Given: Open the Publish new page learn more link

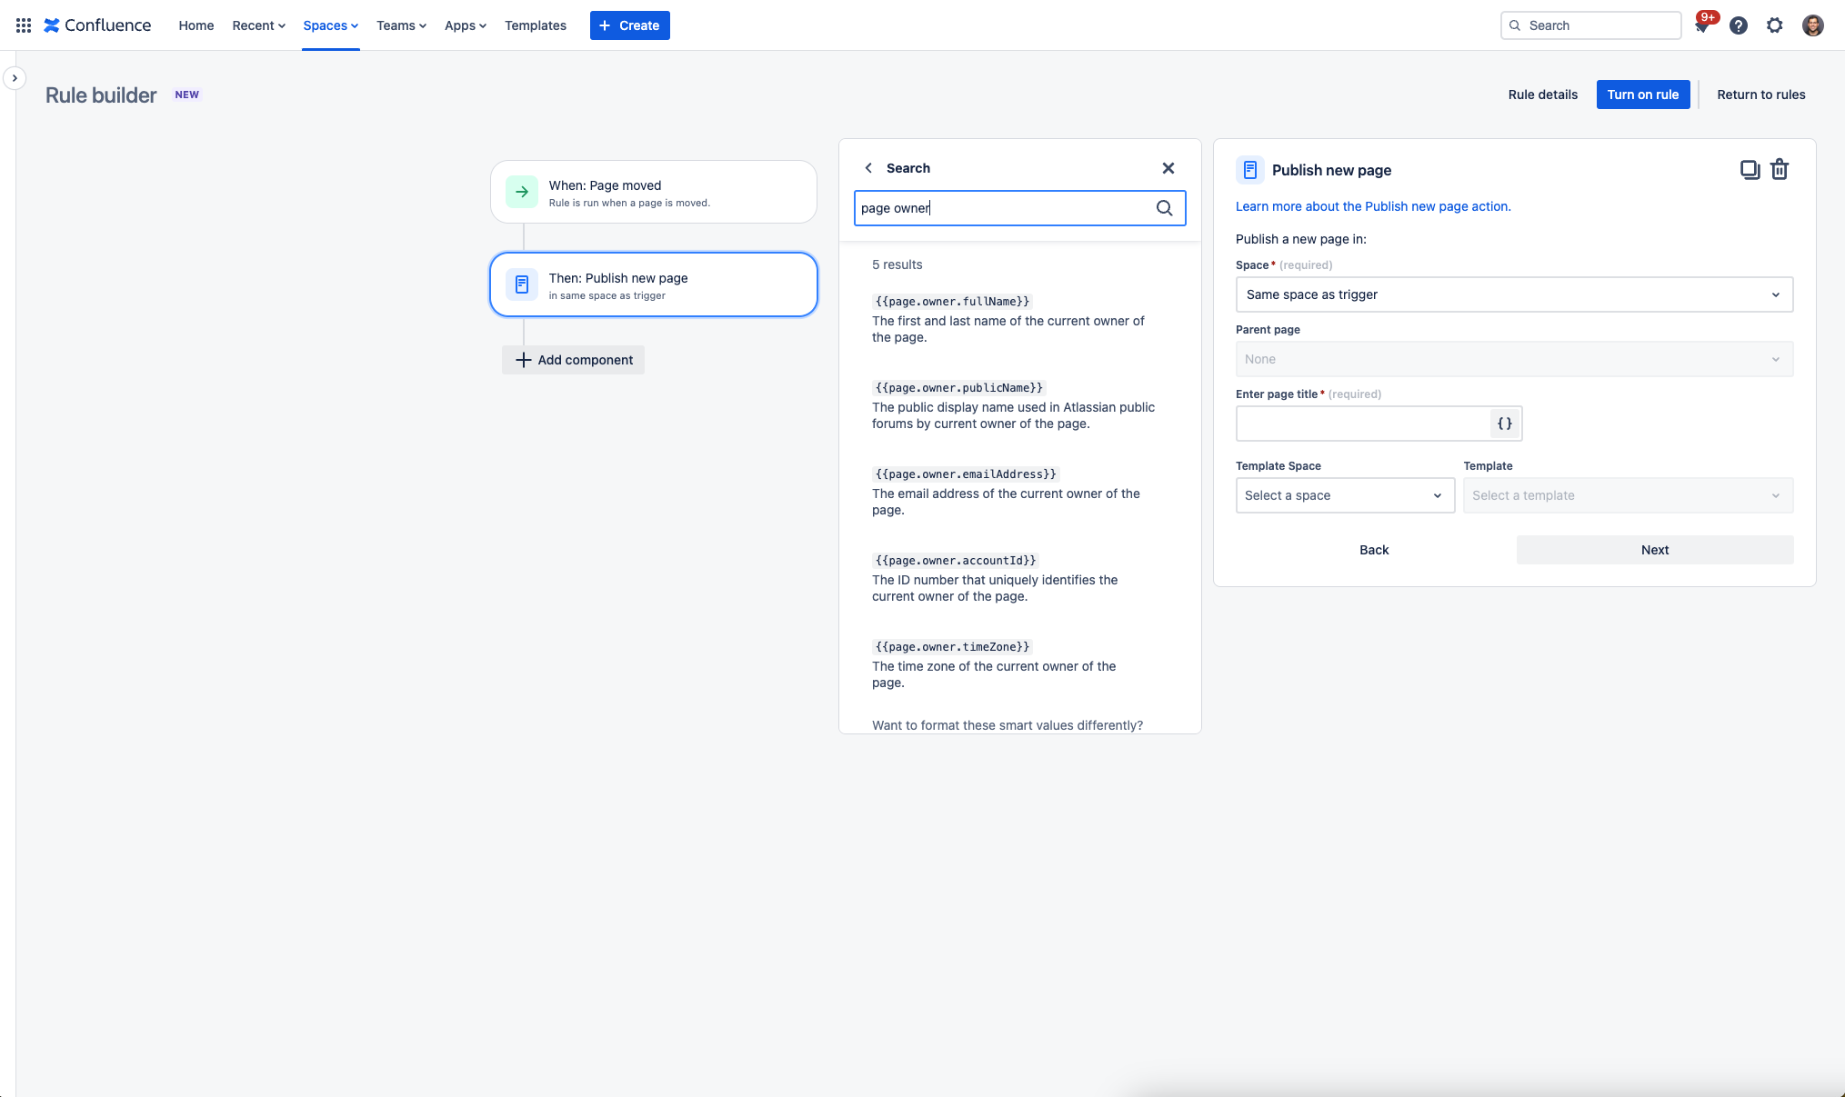Looking at the screenshot, I should pos(1372,206).
